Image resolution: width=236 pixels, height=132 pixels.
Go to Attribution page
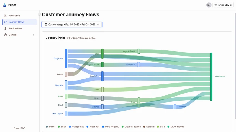coord(19,16)
